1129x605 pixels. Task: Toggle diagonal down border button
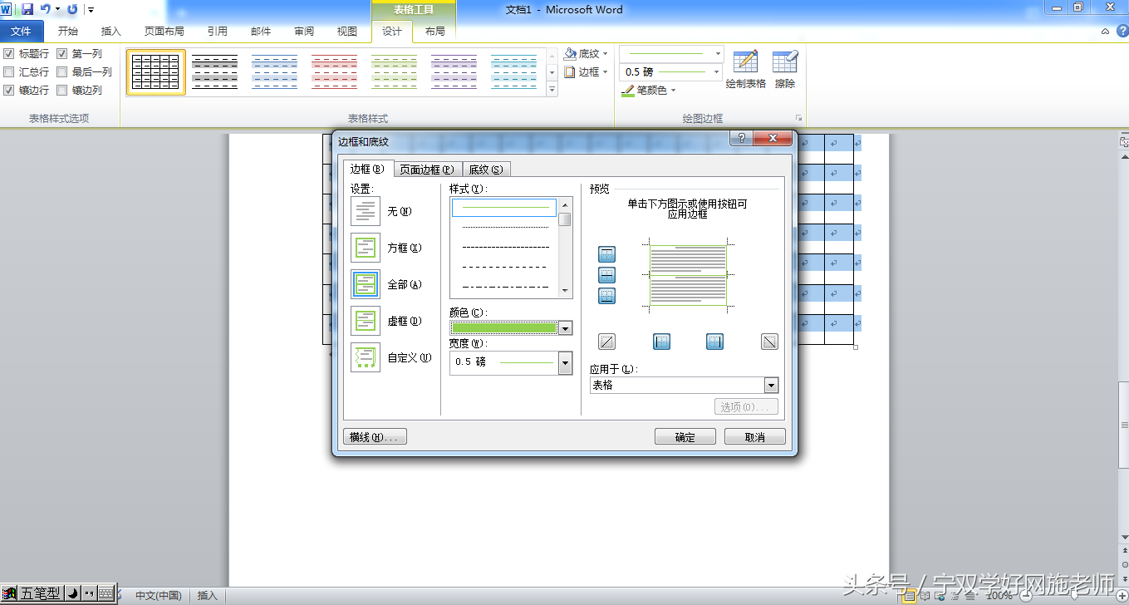coord(770,342)
